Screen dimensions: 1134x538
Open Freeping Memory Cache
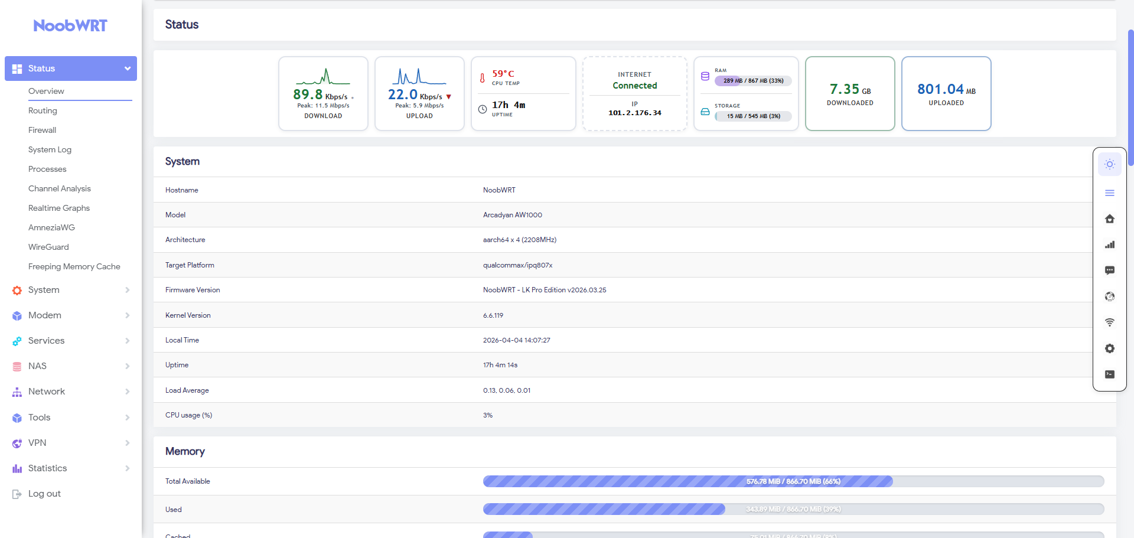point(74,266)
